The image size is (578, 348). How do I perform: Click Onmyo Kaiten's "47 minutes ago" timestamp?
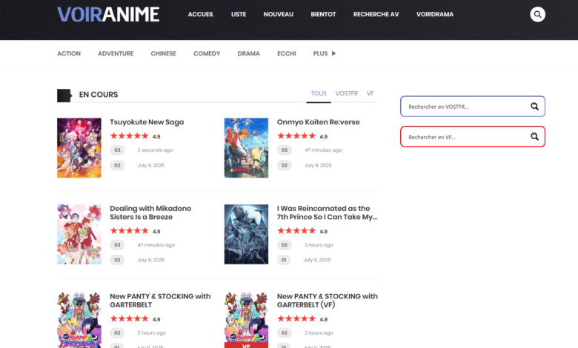(323, 150)
